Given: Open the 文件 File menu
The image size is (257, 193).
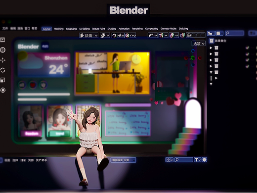Looking at the screenshot, I should [x=5, y=28].
